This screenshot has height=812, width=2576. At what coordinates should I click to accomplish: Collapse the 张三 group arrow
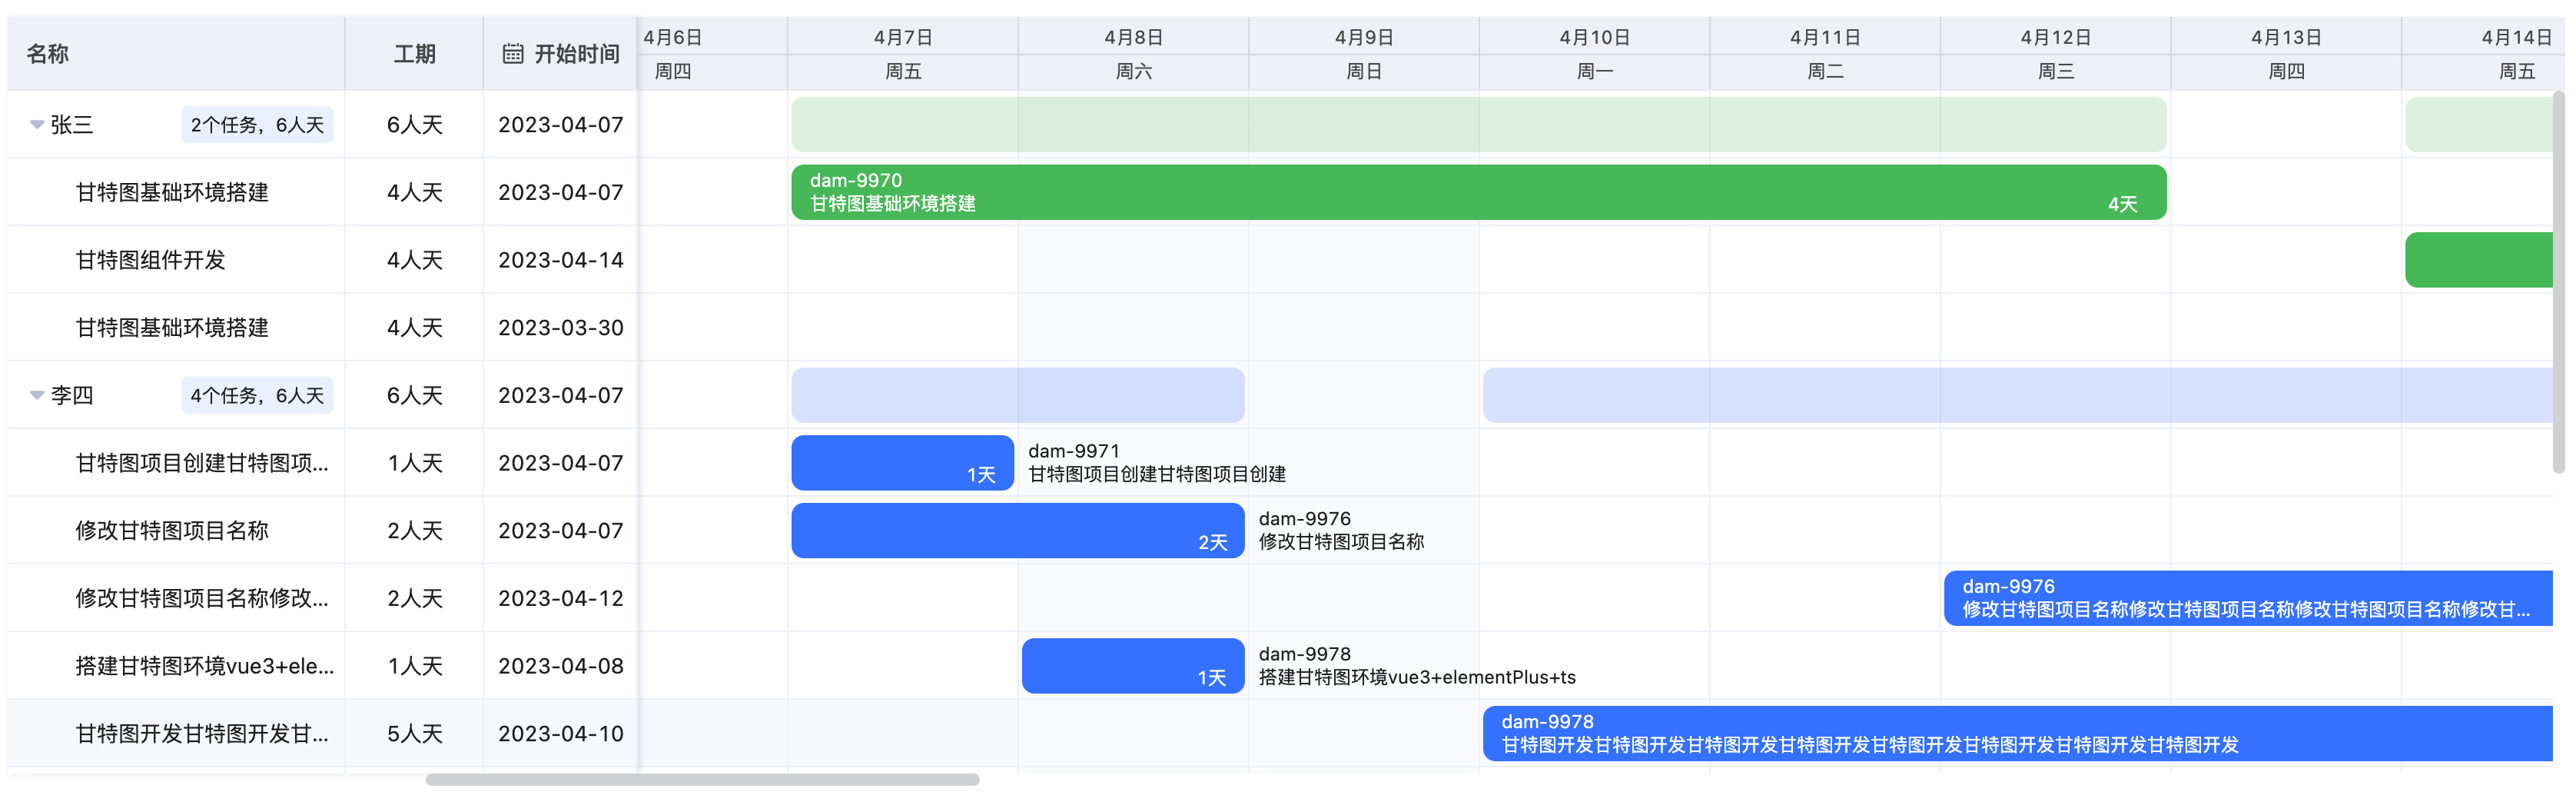point(37,125)
